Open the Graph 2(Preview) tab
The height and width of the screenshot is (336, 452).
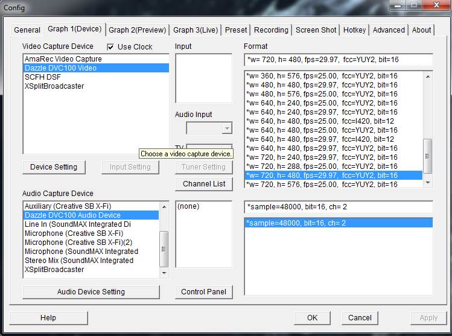[x=137, y=30]
